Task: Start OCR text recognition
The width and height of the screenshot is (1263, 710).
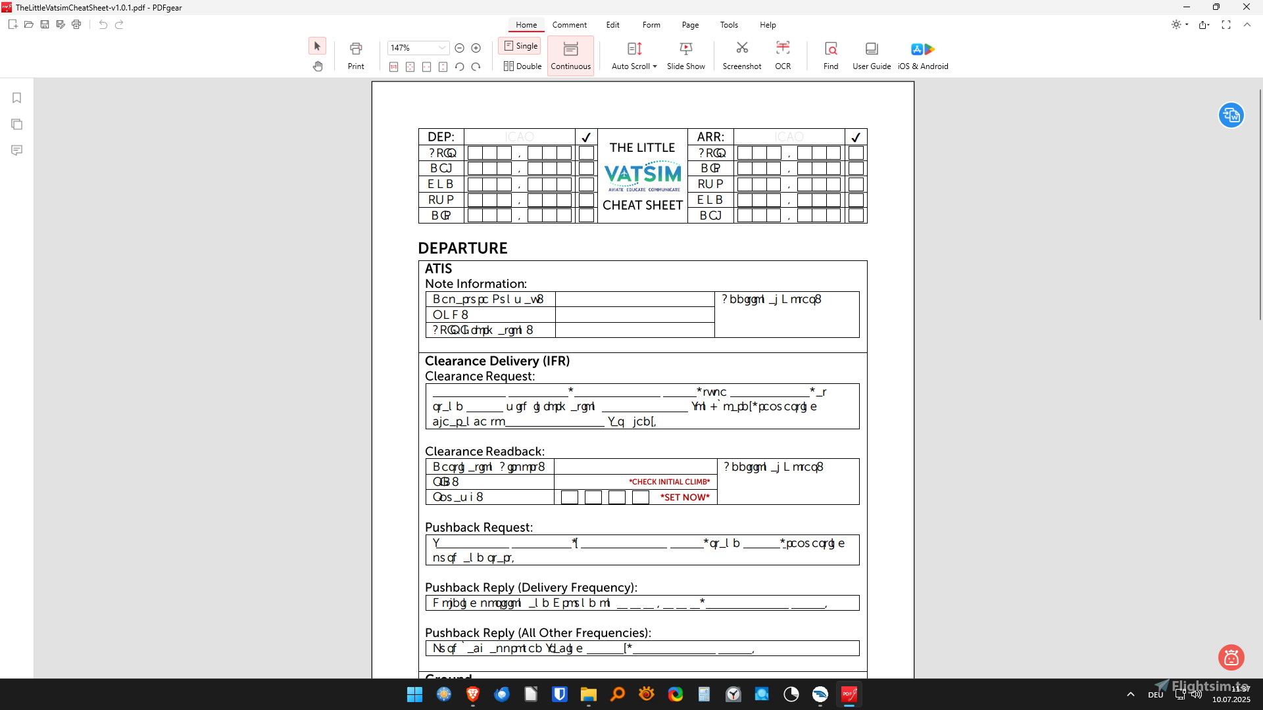Action: tap(782, 55)
